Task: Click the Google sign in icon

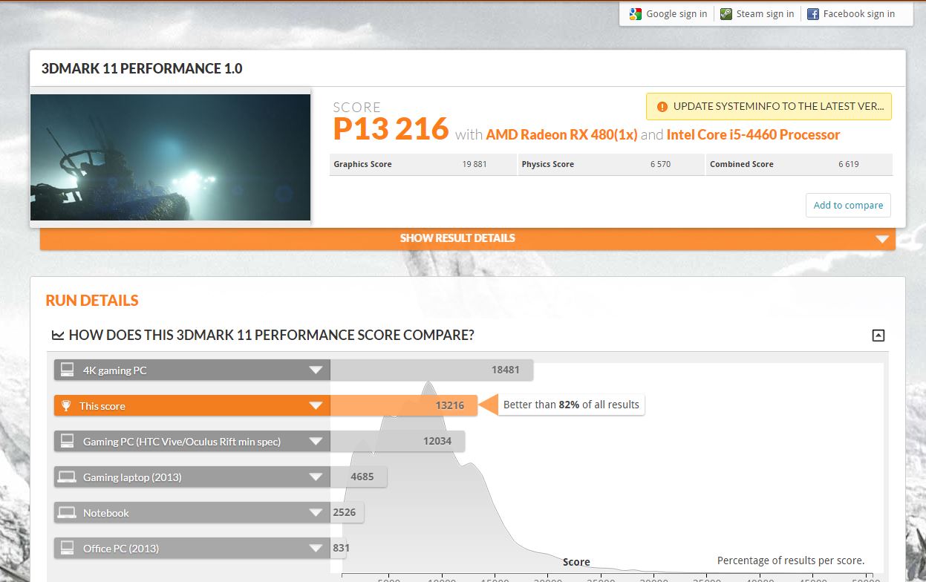Action: (x=635, y=13)
